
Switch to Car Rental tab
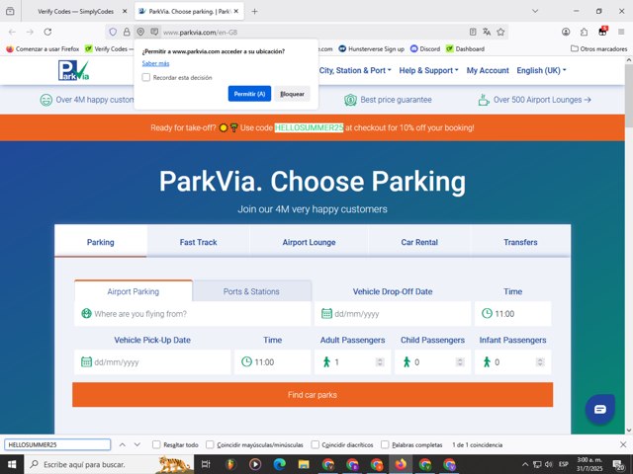click(x=419, y=242)
